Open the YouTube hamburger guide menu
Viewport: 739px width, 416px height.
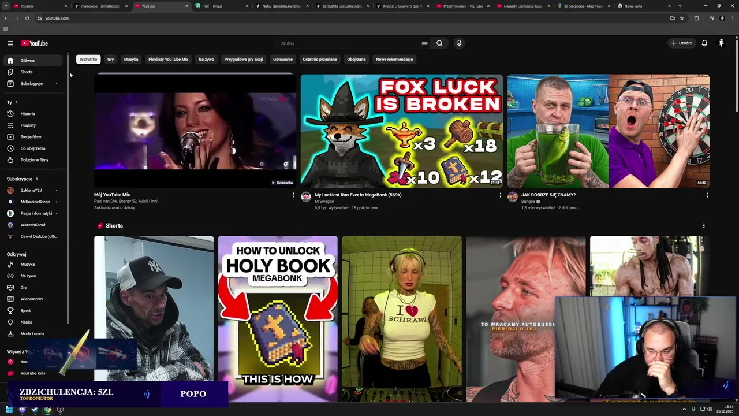click(x=10, y=43)
